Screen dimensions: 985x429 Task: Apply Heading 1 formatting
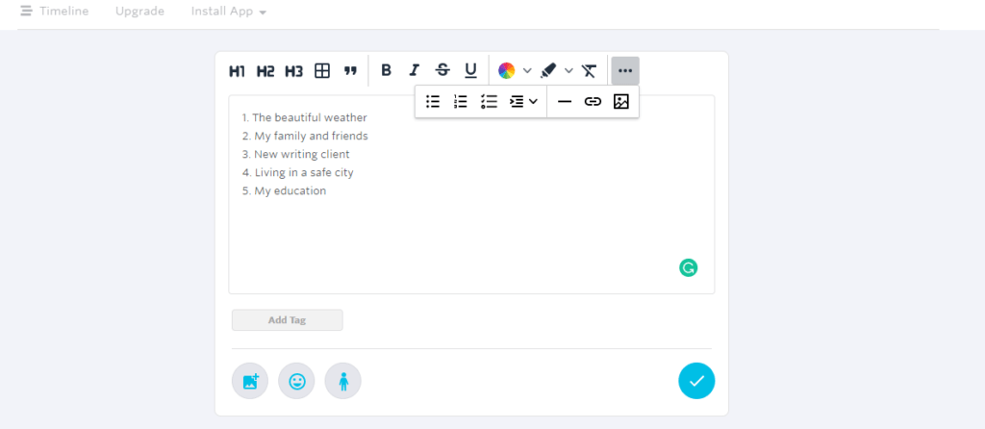[237, 71]
